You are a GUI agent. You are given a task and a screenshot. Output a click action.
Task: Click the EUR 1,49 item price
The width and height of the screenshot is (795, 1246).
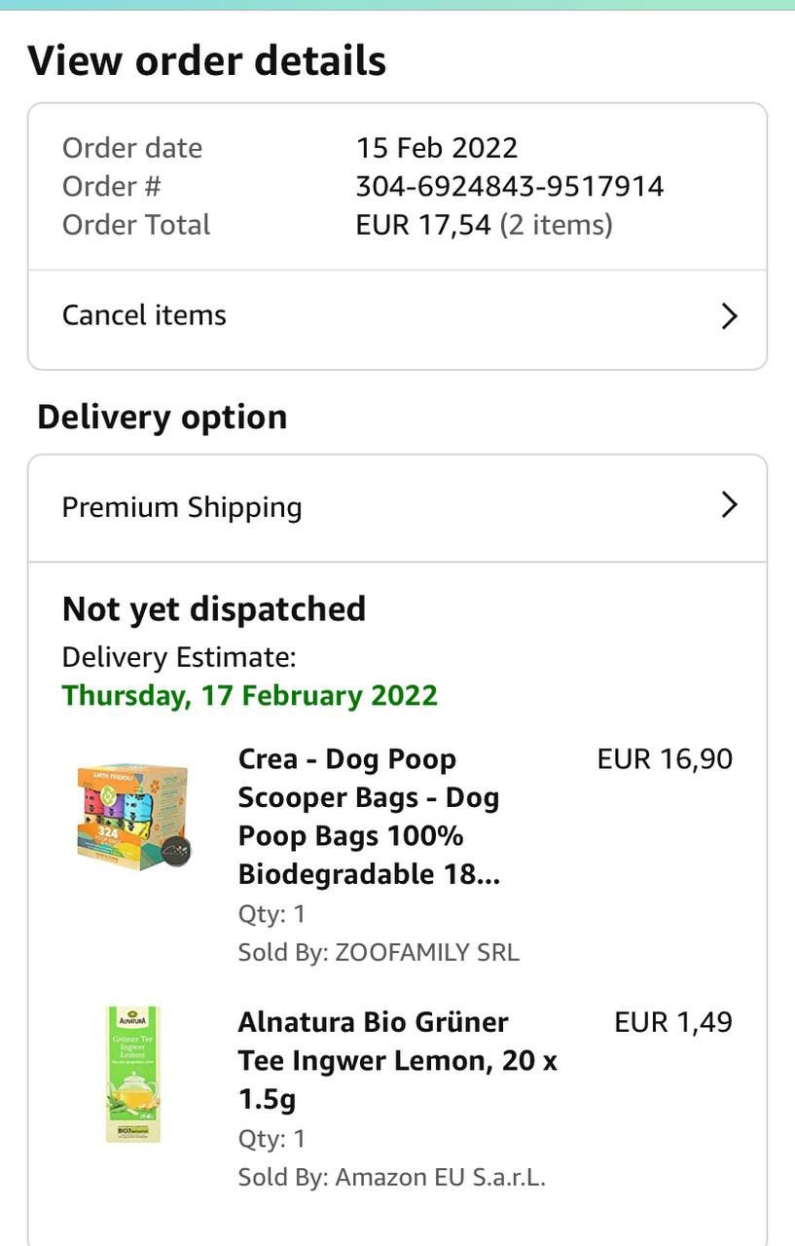(x=673, y=1022)
